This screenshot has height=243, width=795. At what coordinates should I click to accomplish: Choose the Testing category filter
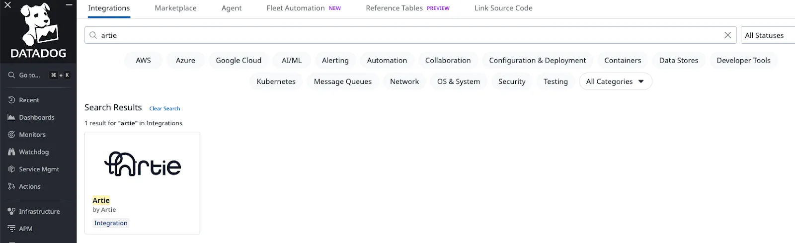click(x=556, y=81)
